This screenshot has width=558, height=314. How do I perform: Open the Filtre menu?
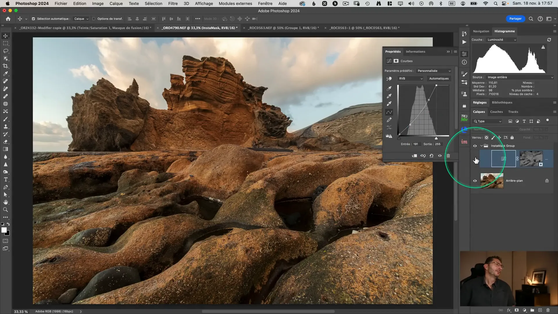(x=173, y=3)
